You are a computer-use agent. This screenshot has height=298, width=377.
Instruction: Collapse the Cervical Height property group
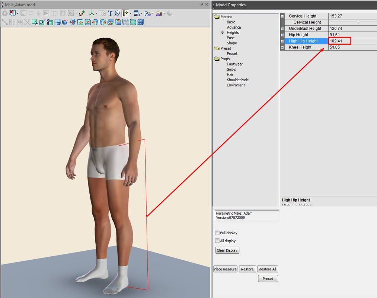[282, 16]
